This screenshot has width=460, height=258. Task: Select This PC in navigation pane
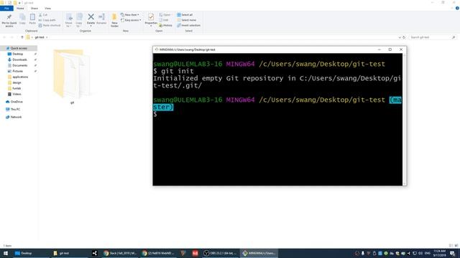point(15,110)
